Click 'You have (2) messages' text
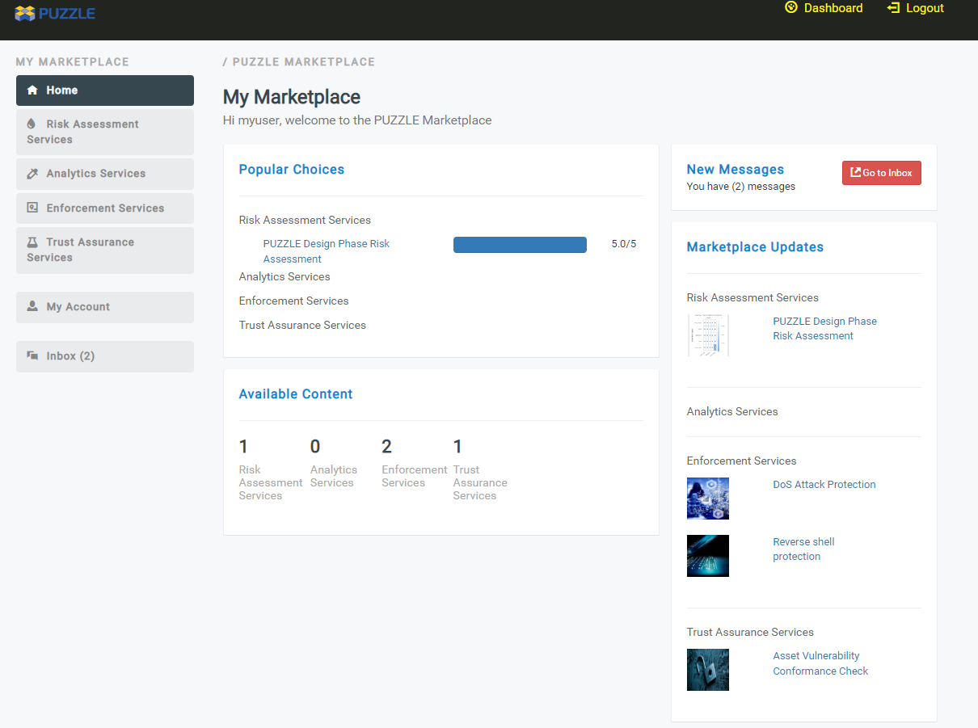Screen dimensions: 978x728 click(x=741, y=187)
